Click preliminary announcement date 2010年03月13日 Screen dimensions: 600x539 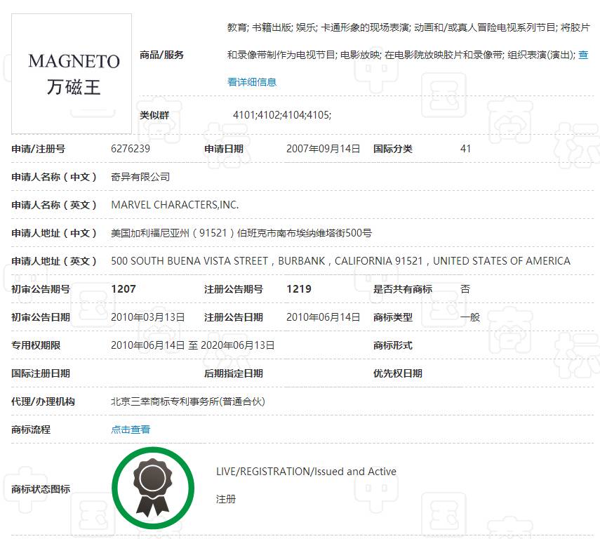[147, 317]
